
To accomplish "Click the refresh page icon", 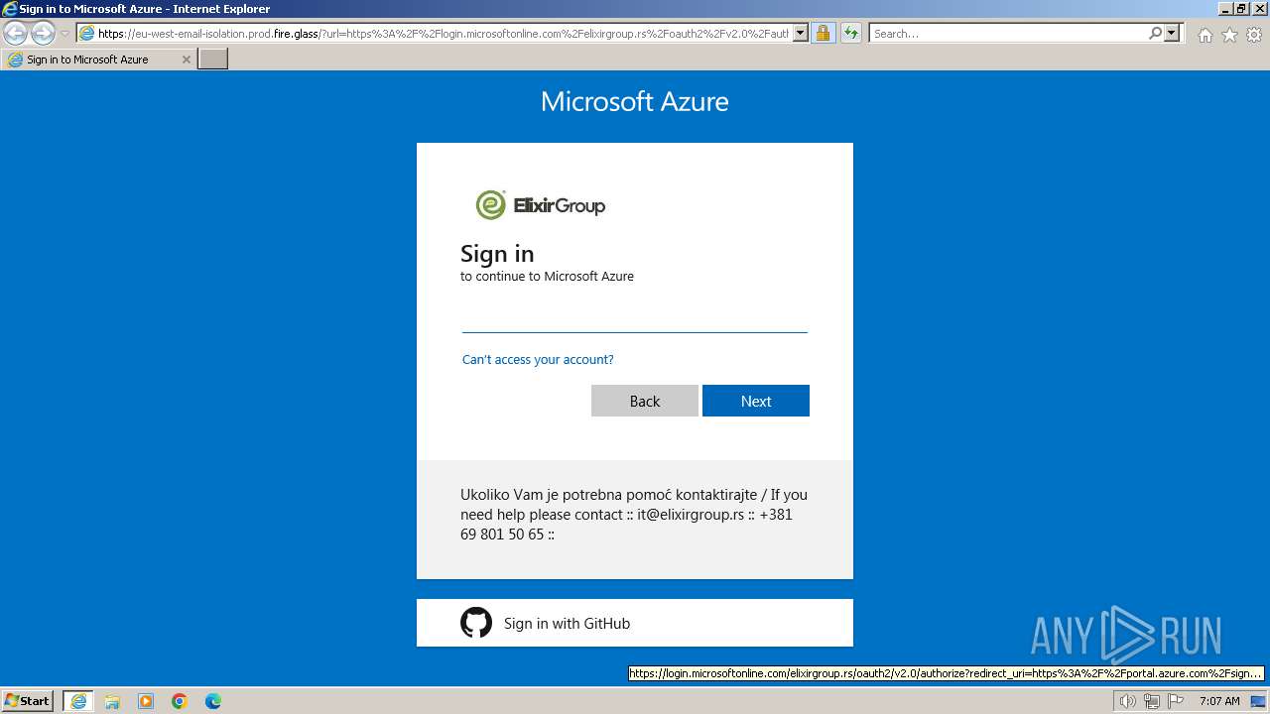I will click(851, 34).
